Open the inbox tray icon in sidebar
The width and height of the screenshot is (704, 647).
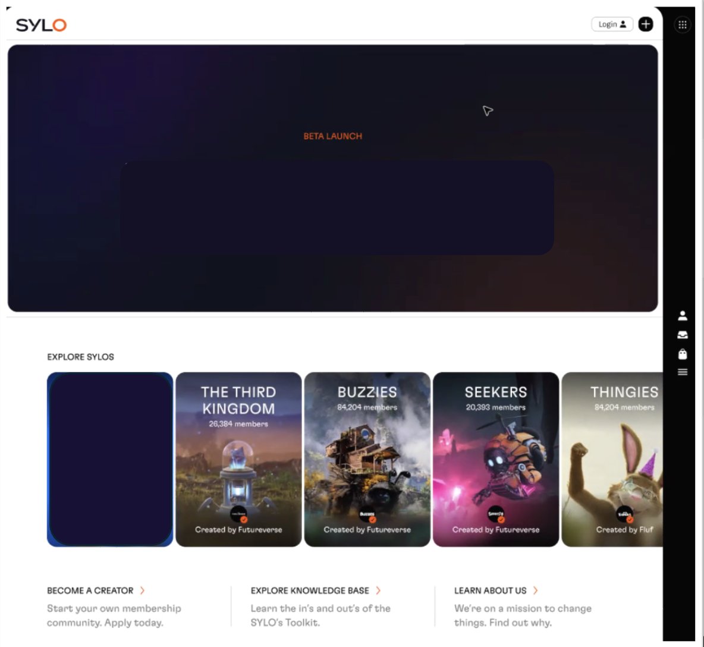[x=683, y=334]
